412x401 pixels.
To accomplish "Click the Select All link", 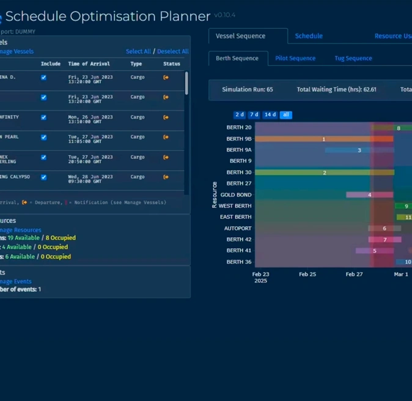I will point(138,51).
